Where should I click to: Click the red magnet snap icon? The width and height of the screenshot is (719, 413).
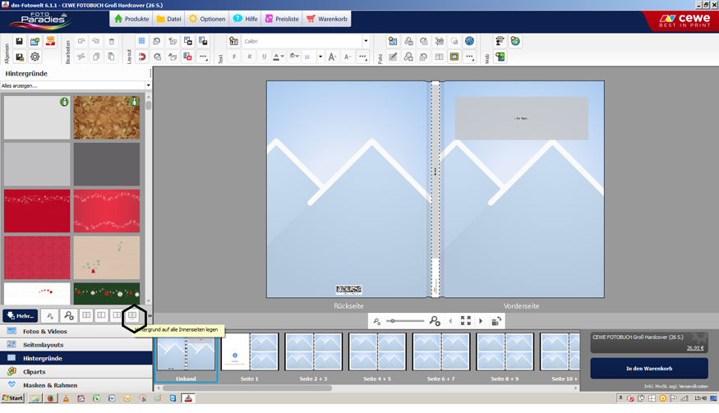[141, 57]
